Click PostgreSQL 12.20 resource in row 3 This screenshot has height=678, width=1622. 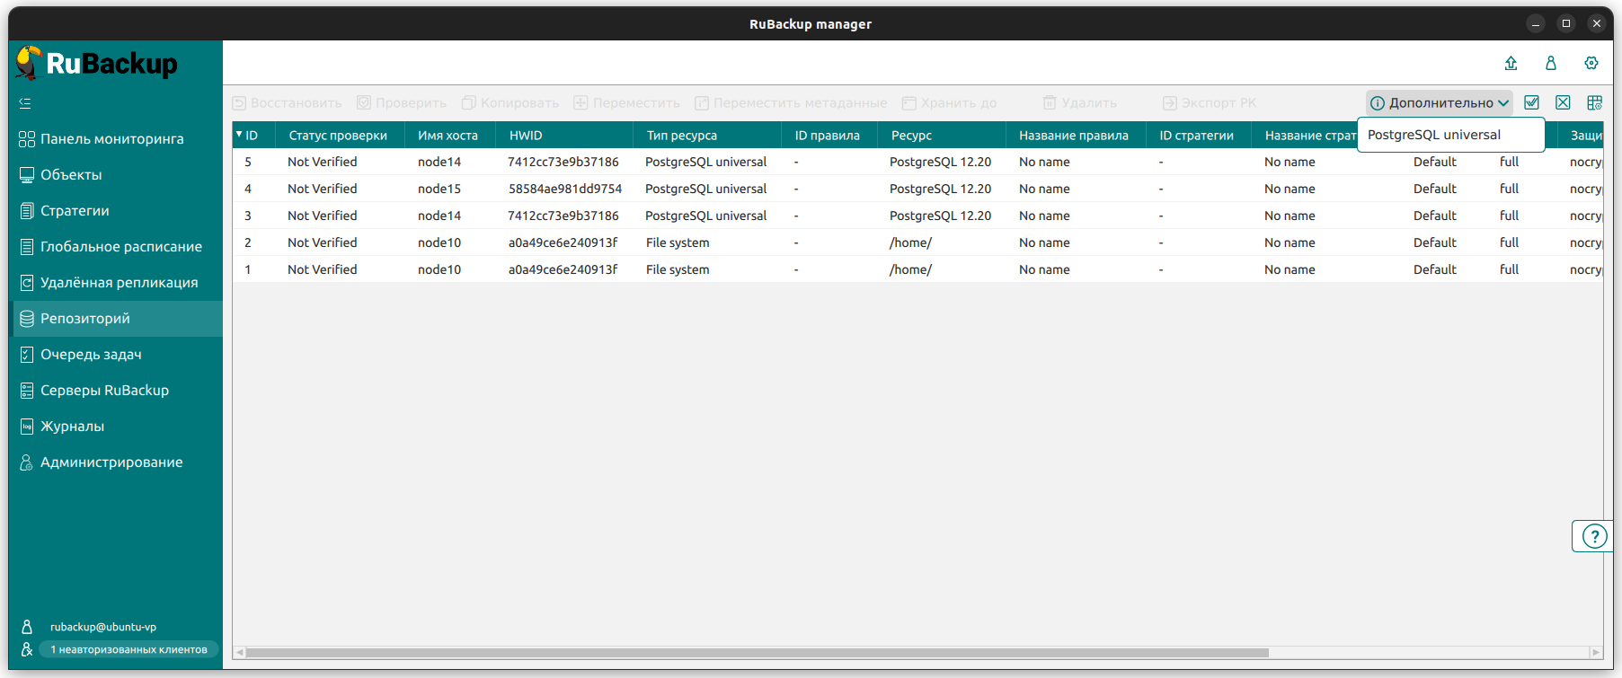(x=941, y=216)
